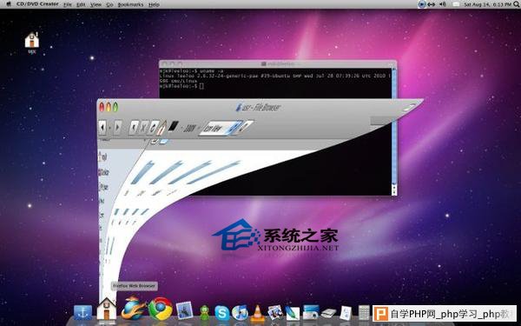
Task: Click the Forward arrow in File Browser toolbar
Action: [117, 128]
